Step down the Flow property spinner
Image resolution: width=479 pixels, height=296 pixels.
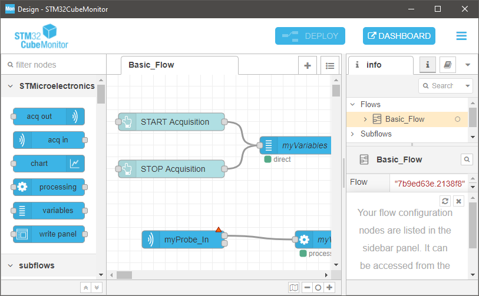click(x=473, y=187)
